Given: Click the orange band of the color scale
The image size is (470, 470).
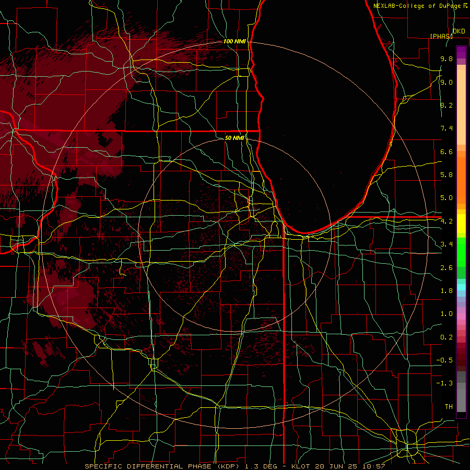Looking at the screenshot, I should pos(461,180).
